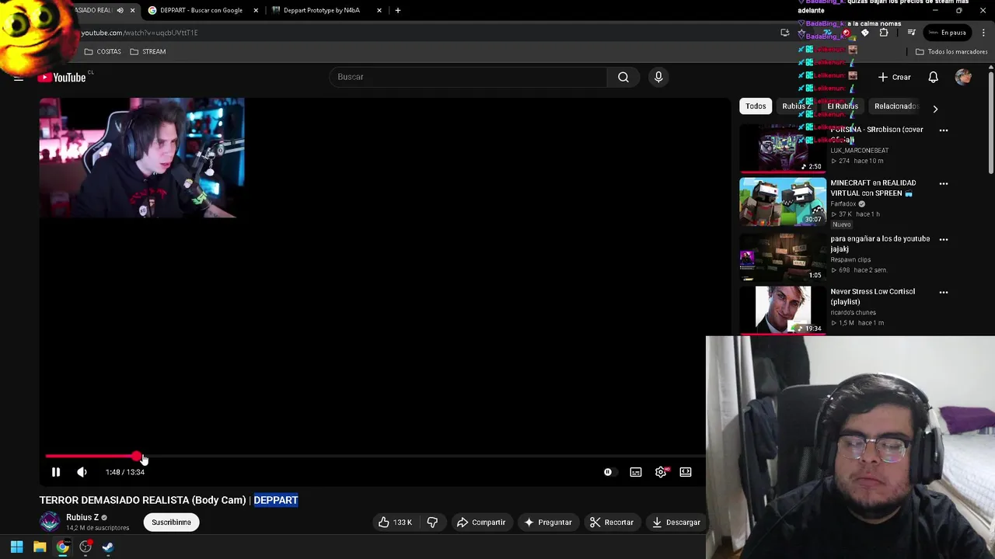Open the Preguntar AI button

pyautogui.click(x=548, y=523)
